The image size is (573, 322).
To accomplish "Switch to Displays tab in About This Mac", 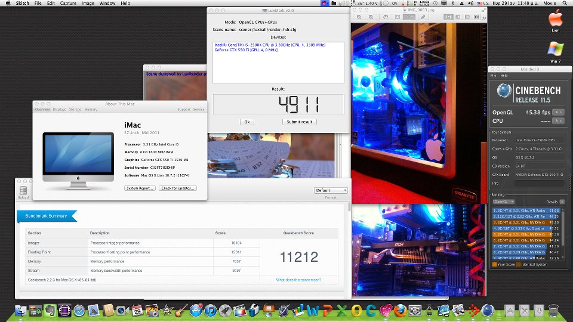I will click(x=59, y=110).
